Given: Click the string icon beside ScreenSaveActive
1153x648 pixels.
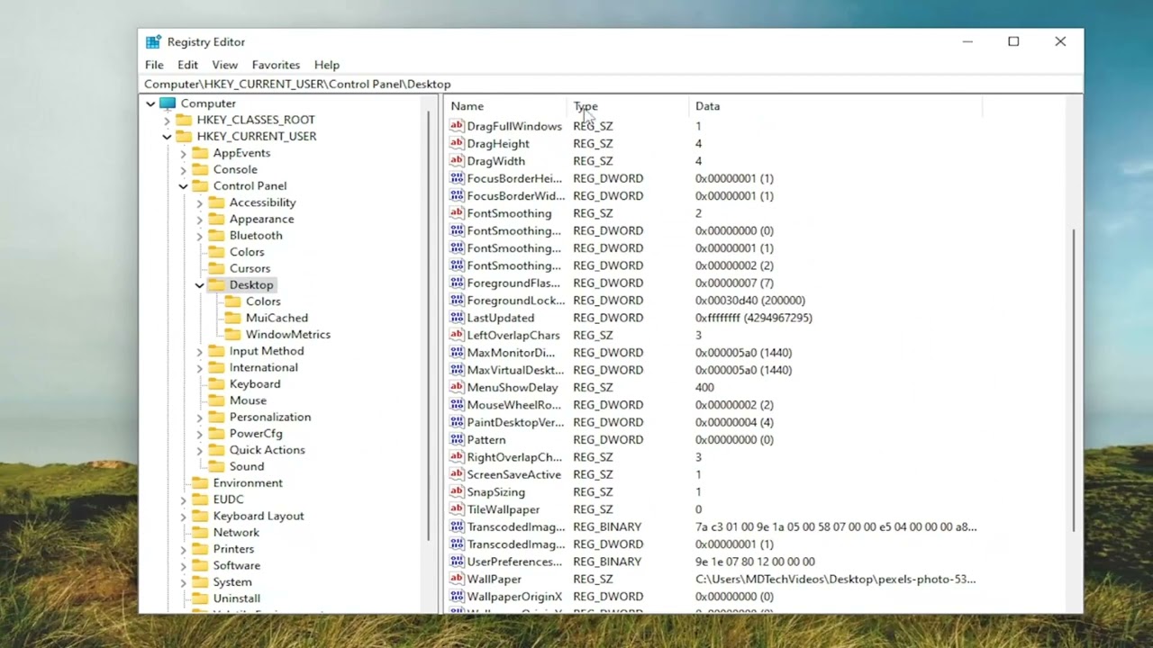Looking at the screenshot, I should click(x=457, y=474).
